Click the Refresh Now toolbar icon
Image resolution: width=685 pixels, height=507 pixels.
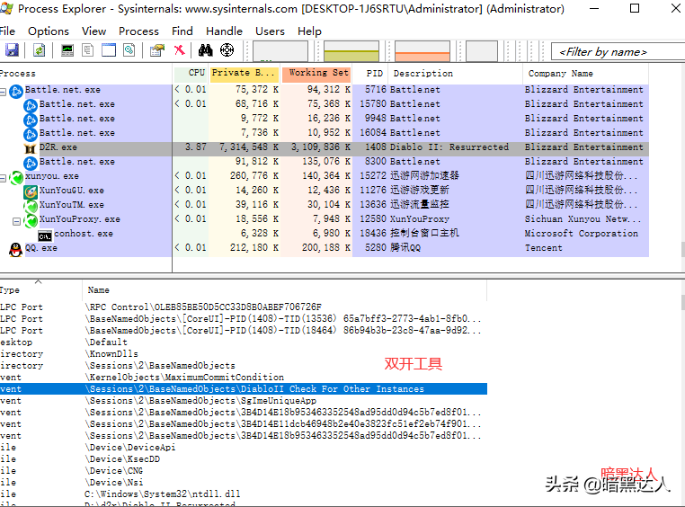39,50
